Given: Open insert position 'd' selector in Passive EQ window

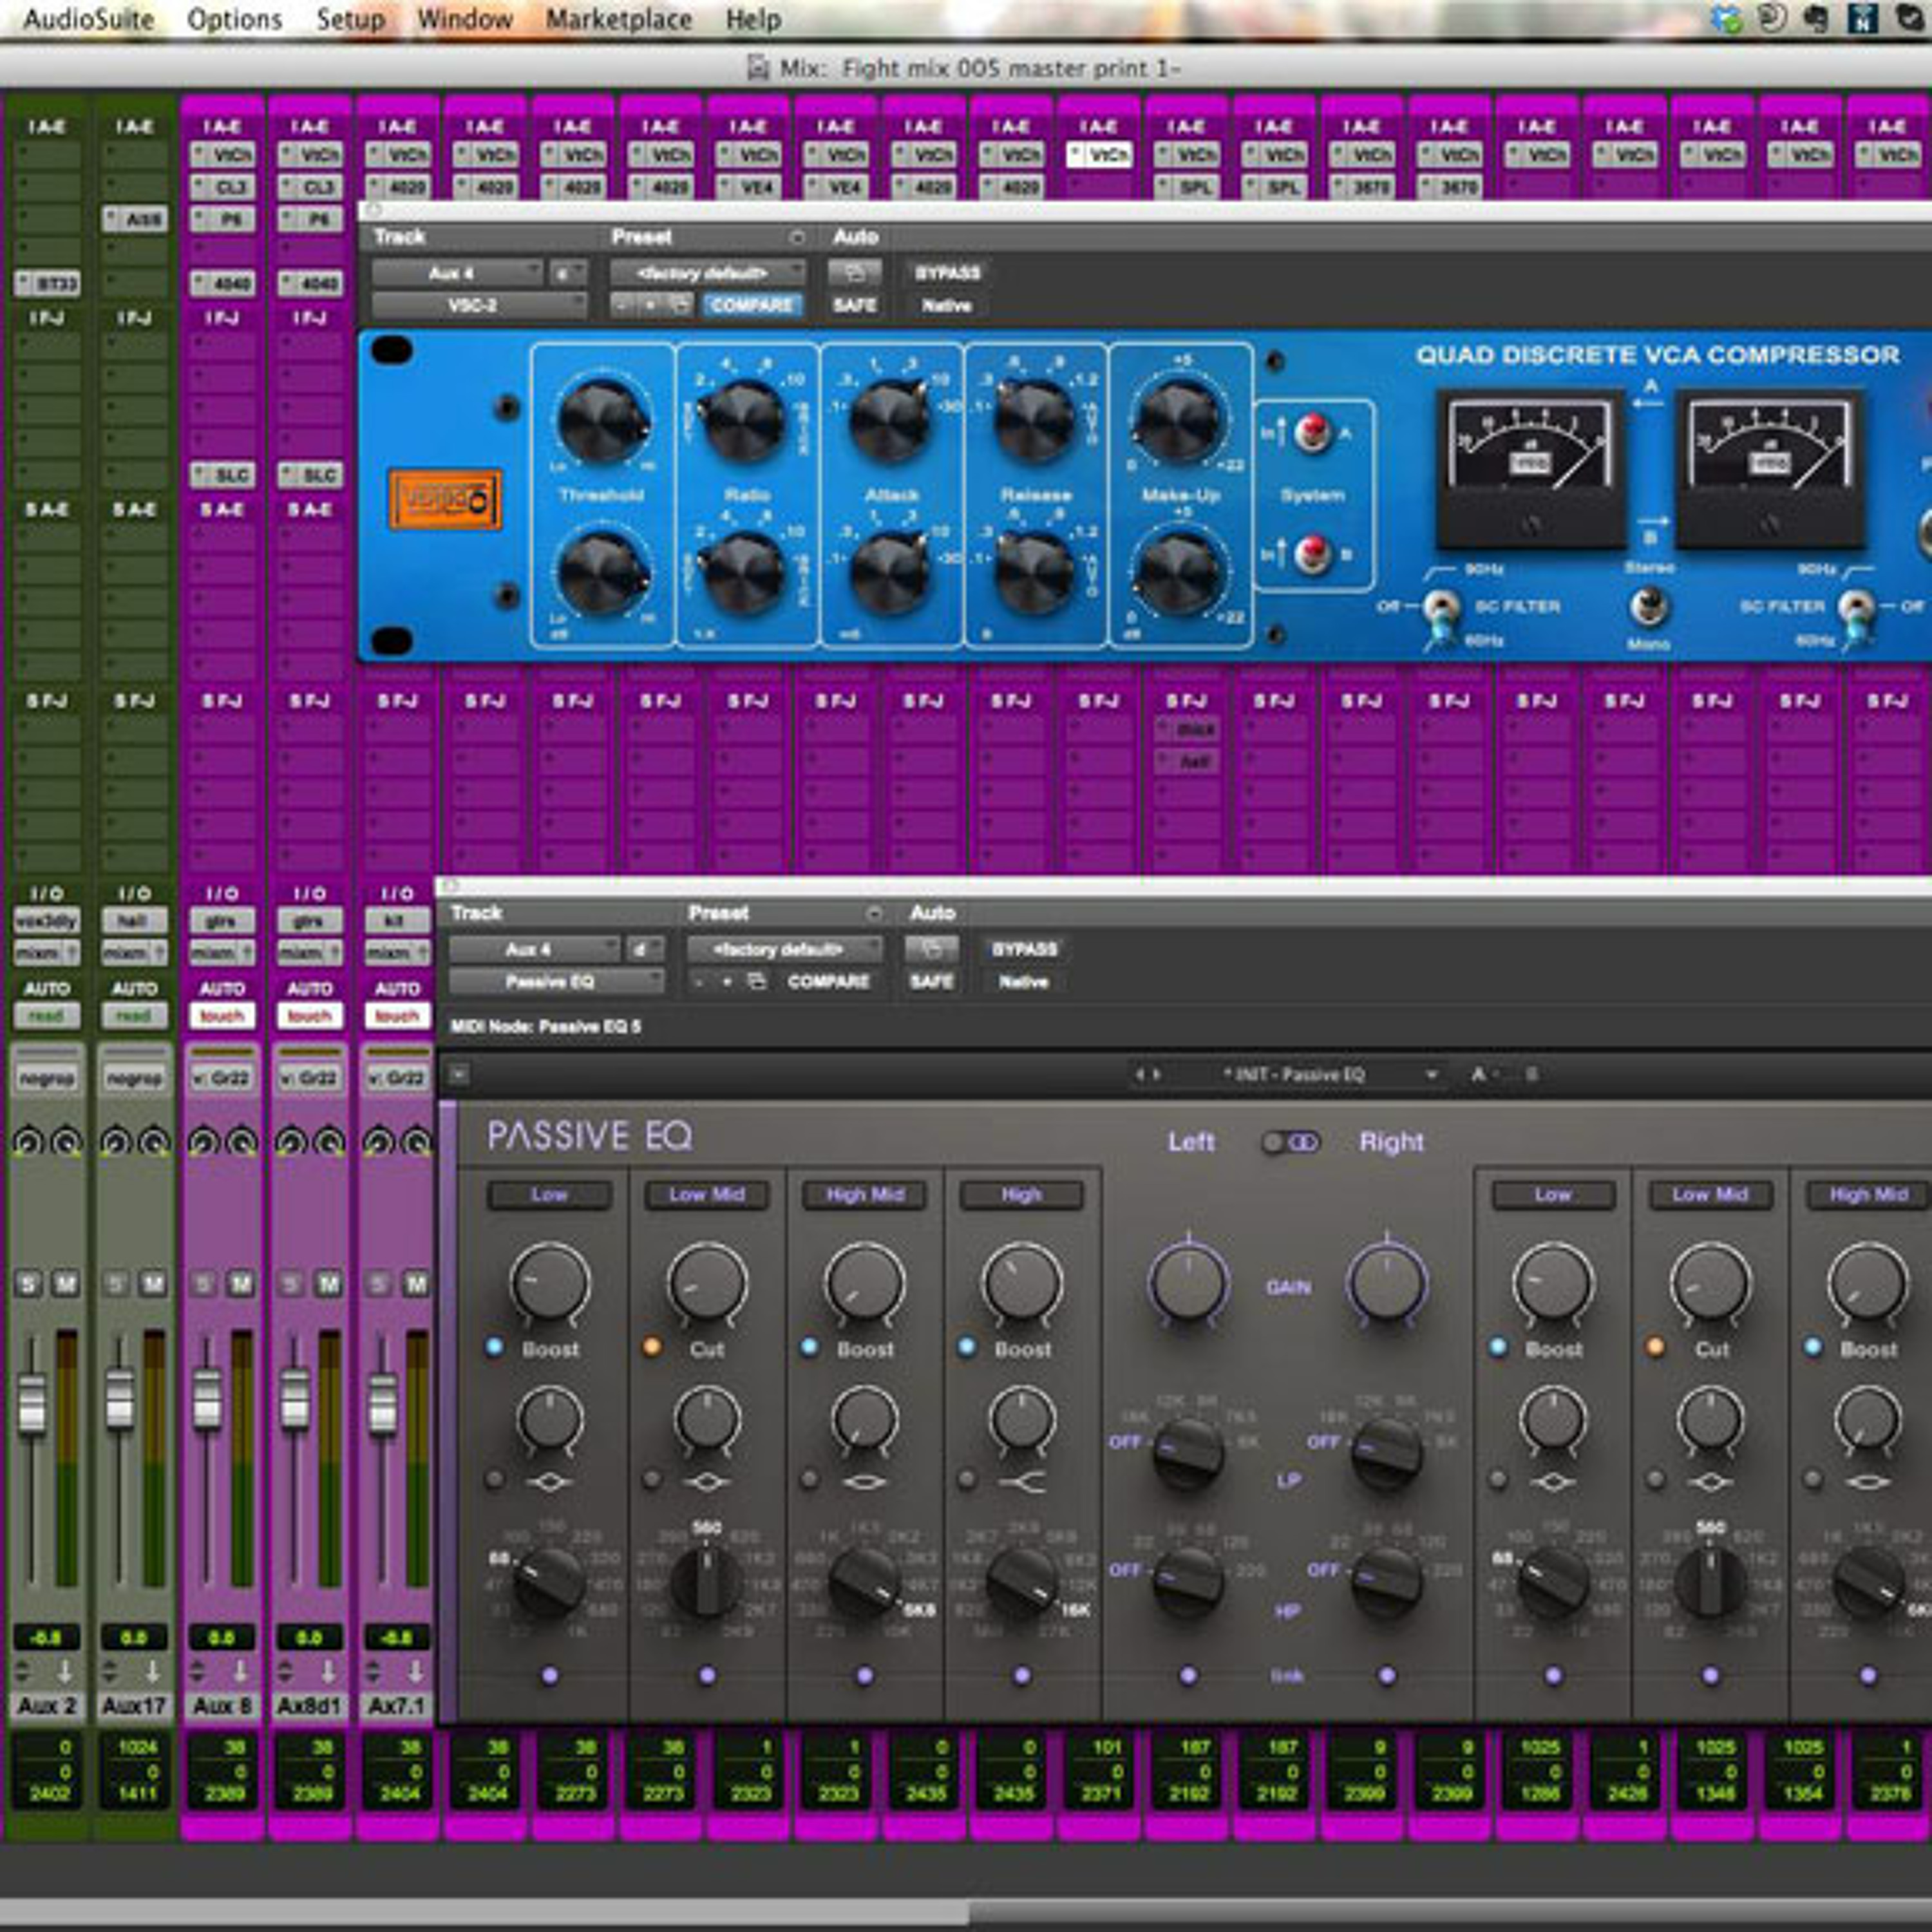Looking at the screenshot, I should click(x=645, y=949).
